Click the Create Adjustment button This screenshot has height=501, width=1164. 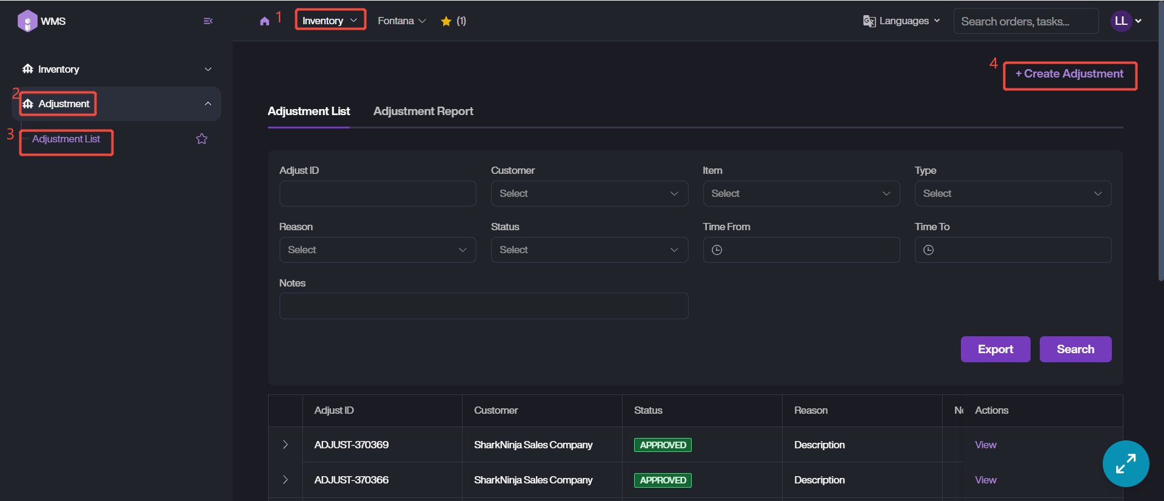(x=1069, y=74)
